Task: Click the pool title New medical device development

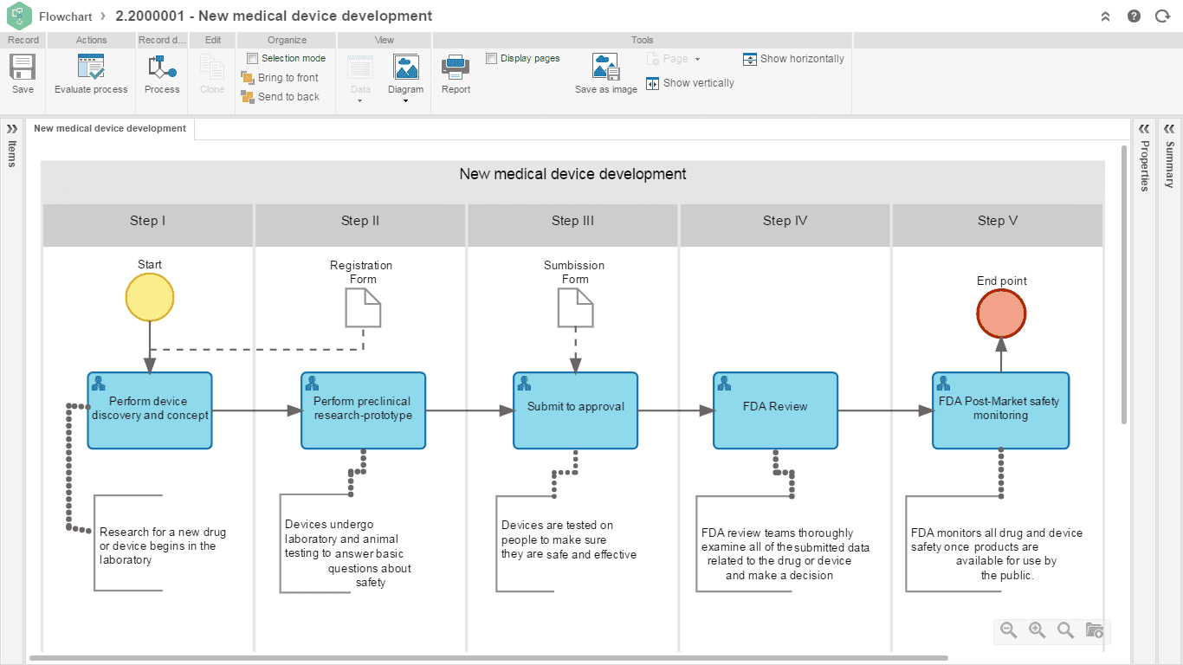Action: pos(572,174)
